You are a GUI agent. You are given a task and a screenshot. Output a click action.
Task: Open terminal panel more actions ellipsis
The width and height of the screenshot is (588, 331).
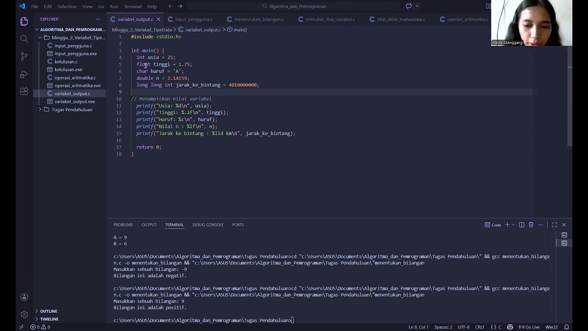tap(541, 225)
